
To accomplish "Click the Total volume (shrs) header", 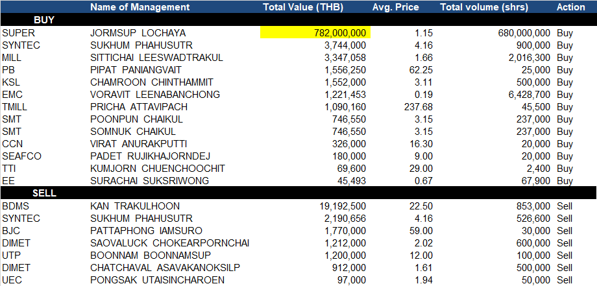I will click(x=484, y=7).
